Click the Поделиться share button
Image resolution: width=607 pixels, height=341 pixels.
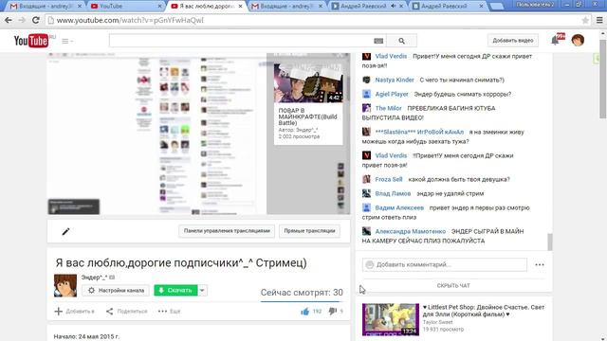(x=126, y=312)
